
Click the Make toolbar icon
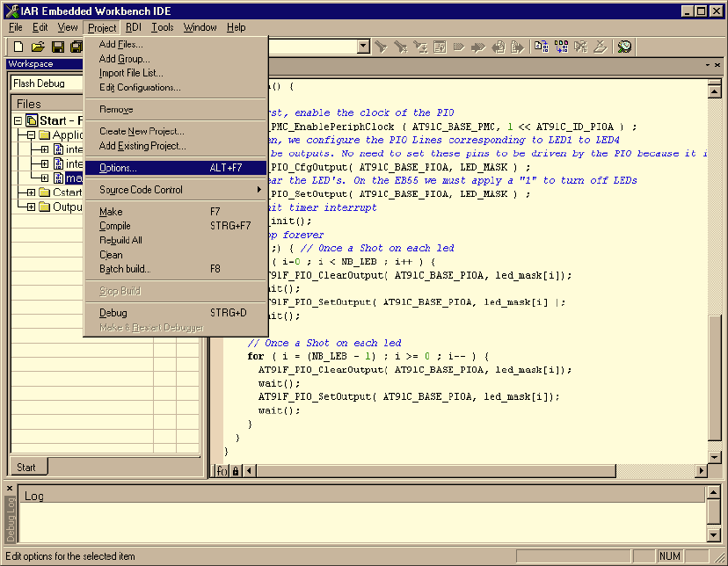pyautogui.click(x=561, y=47)
